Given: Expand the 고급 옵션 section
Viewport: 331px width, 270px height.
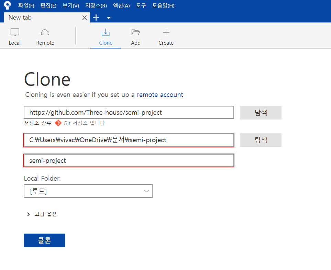Looking at the screenshot, I should tap(42, 214).
